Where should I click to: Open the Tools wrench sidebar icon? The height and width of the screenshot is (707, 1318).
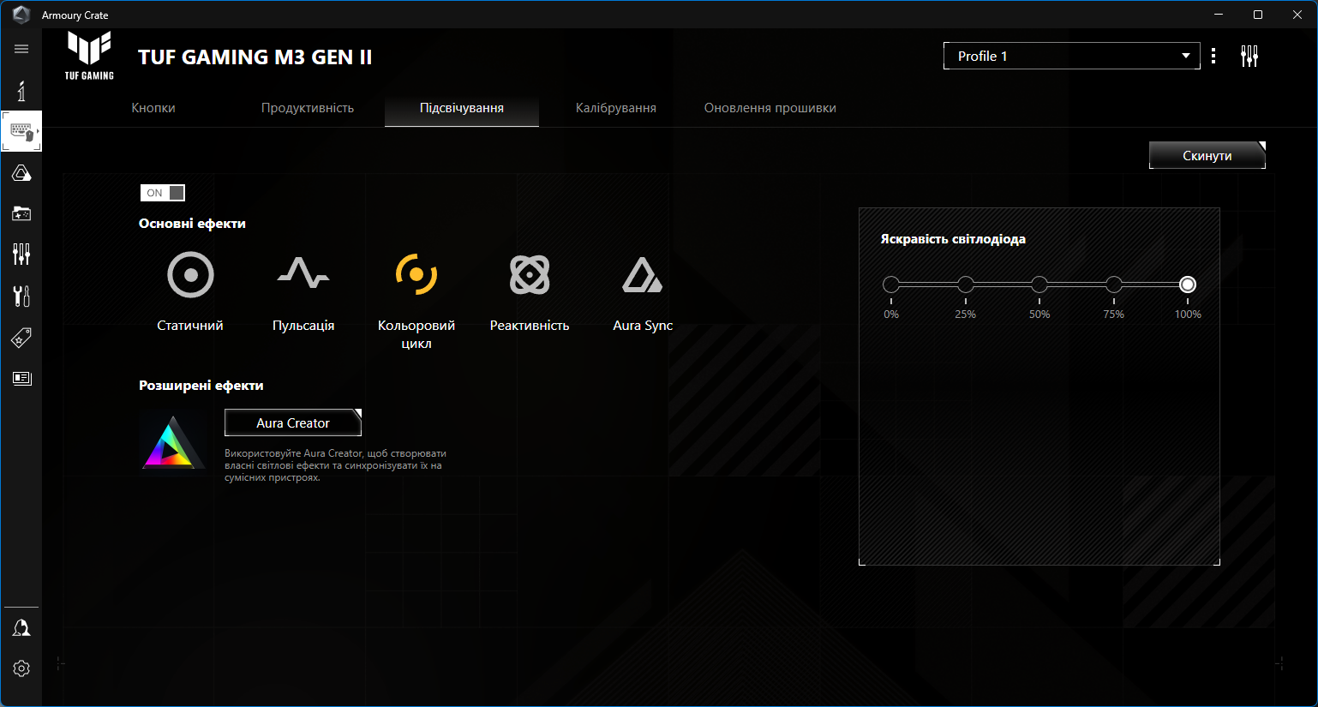[x=21, y=296]
